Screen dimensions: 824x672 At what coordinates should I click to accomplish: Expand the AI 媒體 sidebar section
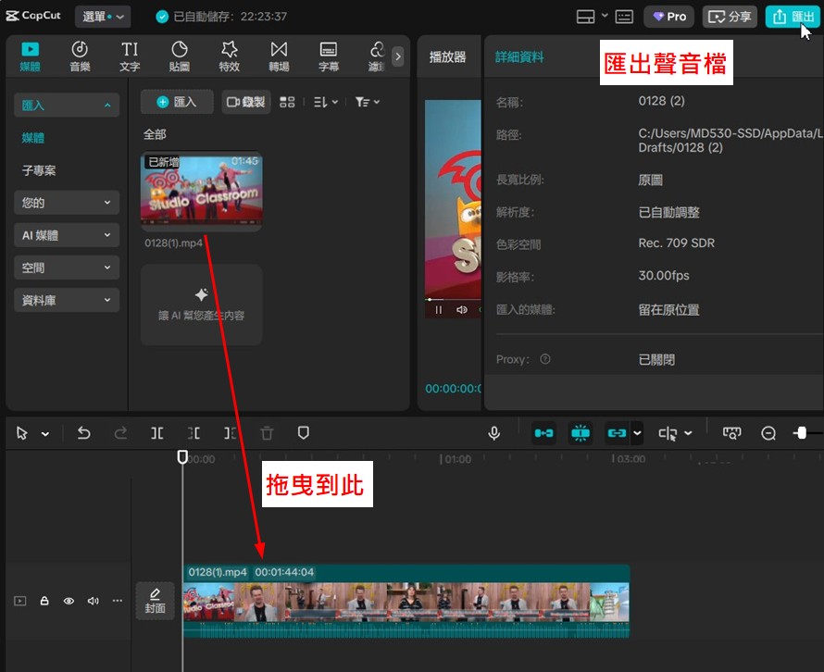coord(67,235)
